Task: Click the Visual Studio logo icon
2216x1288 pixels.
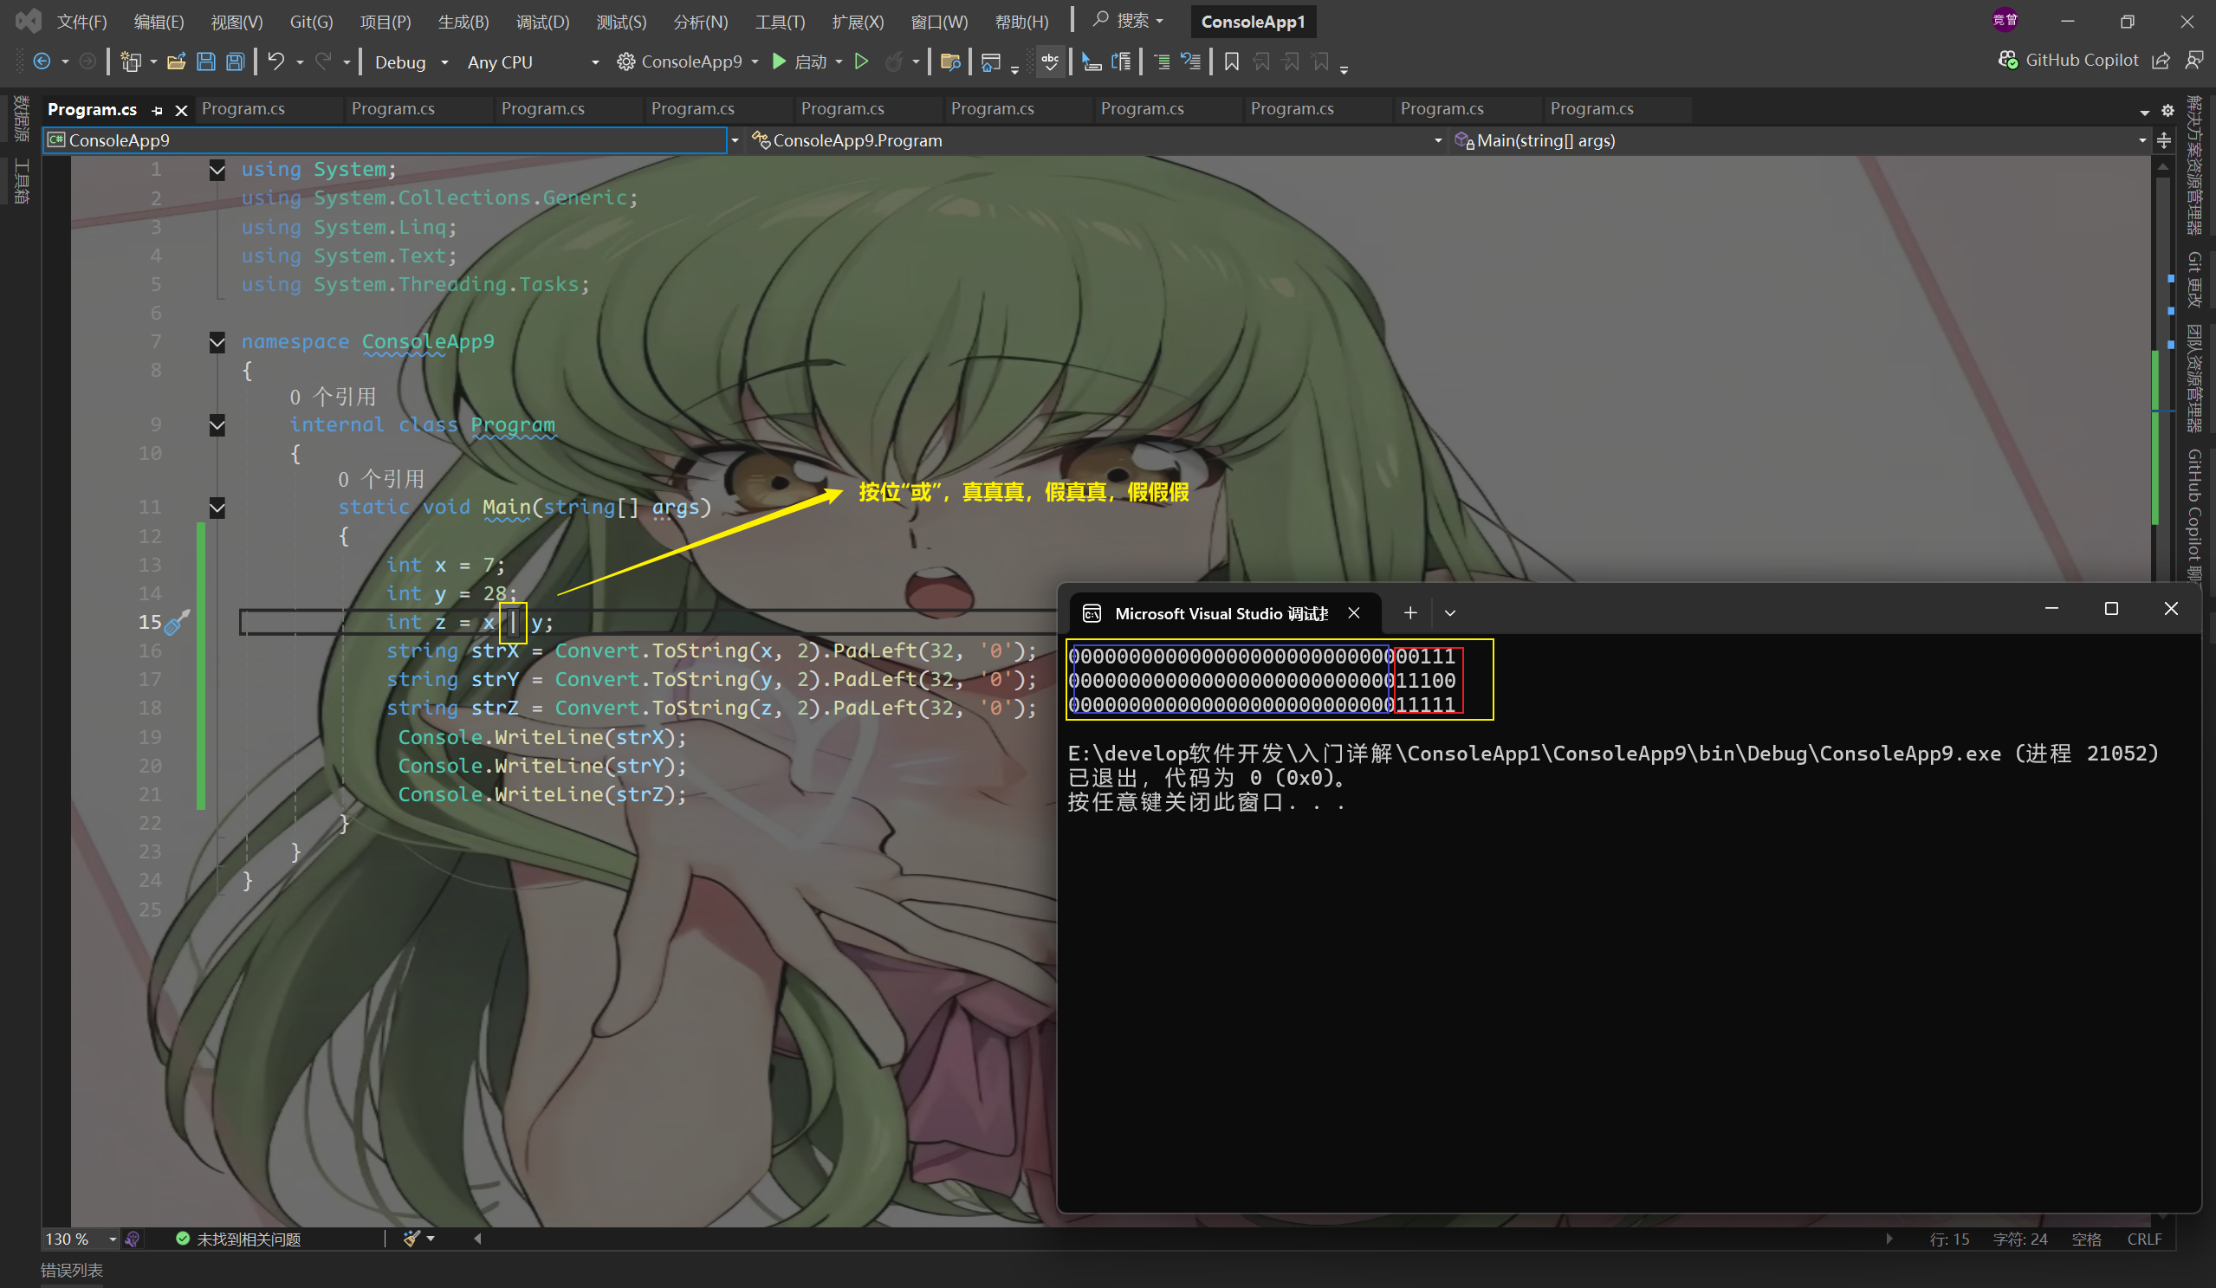Action: click(x=27, y=21)
